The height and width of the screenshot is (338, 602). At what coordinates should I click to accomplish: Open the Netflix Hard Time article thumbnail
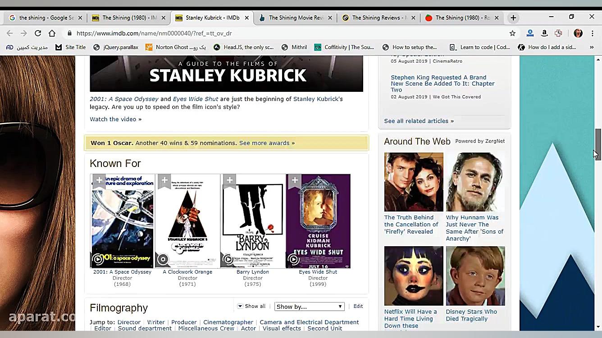pos(414,276)
